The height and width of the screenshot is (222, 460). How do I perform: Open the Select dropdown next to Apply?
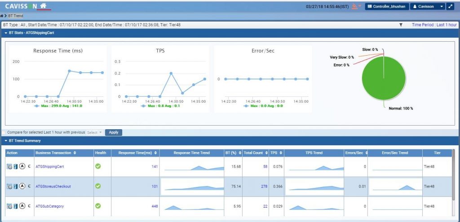pyautogui.click(x=95, y=132)
